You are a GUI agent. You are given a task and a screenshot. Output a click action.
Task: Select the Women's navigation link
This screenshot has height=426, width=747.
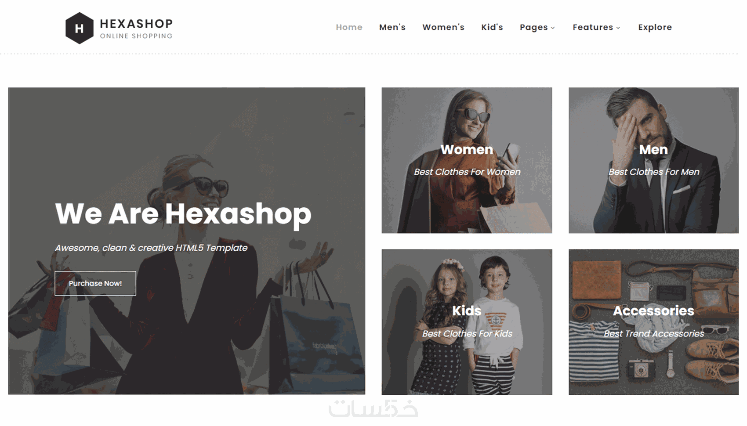click(443, 27)
